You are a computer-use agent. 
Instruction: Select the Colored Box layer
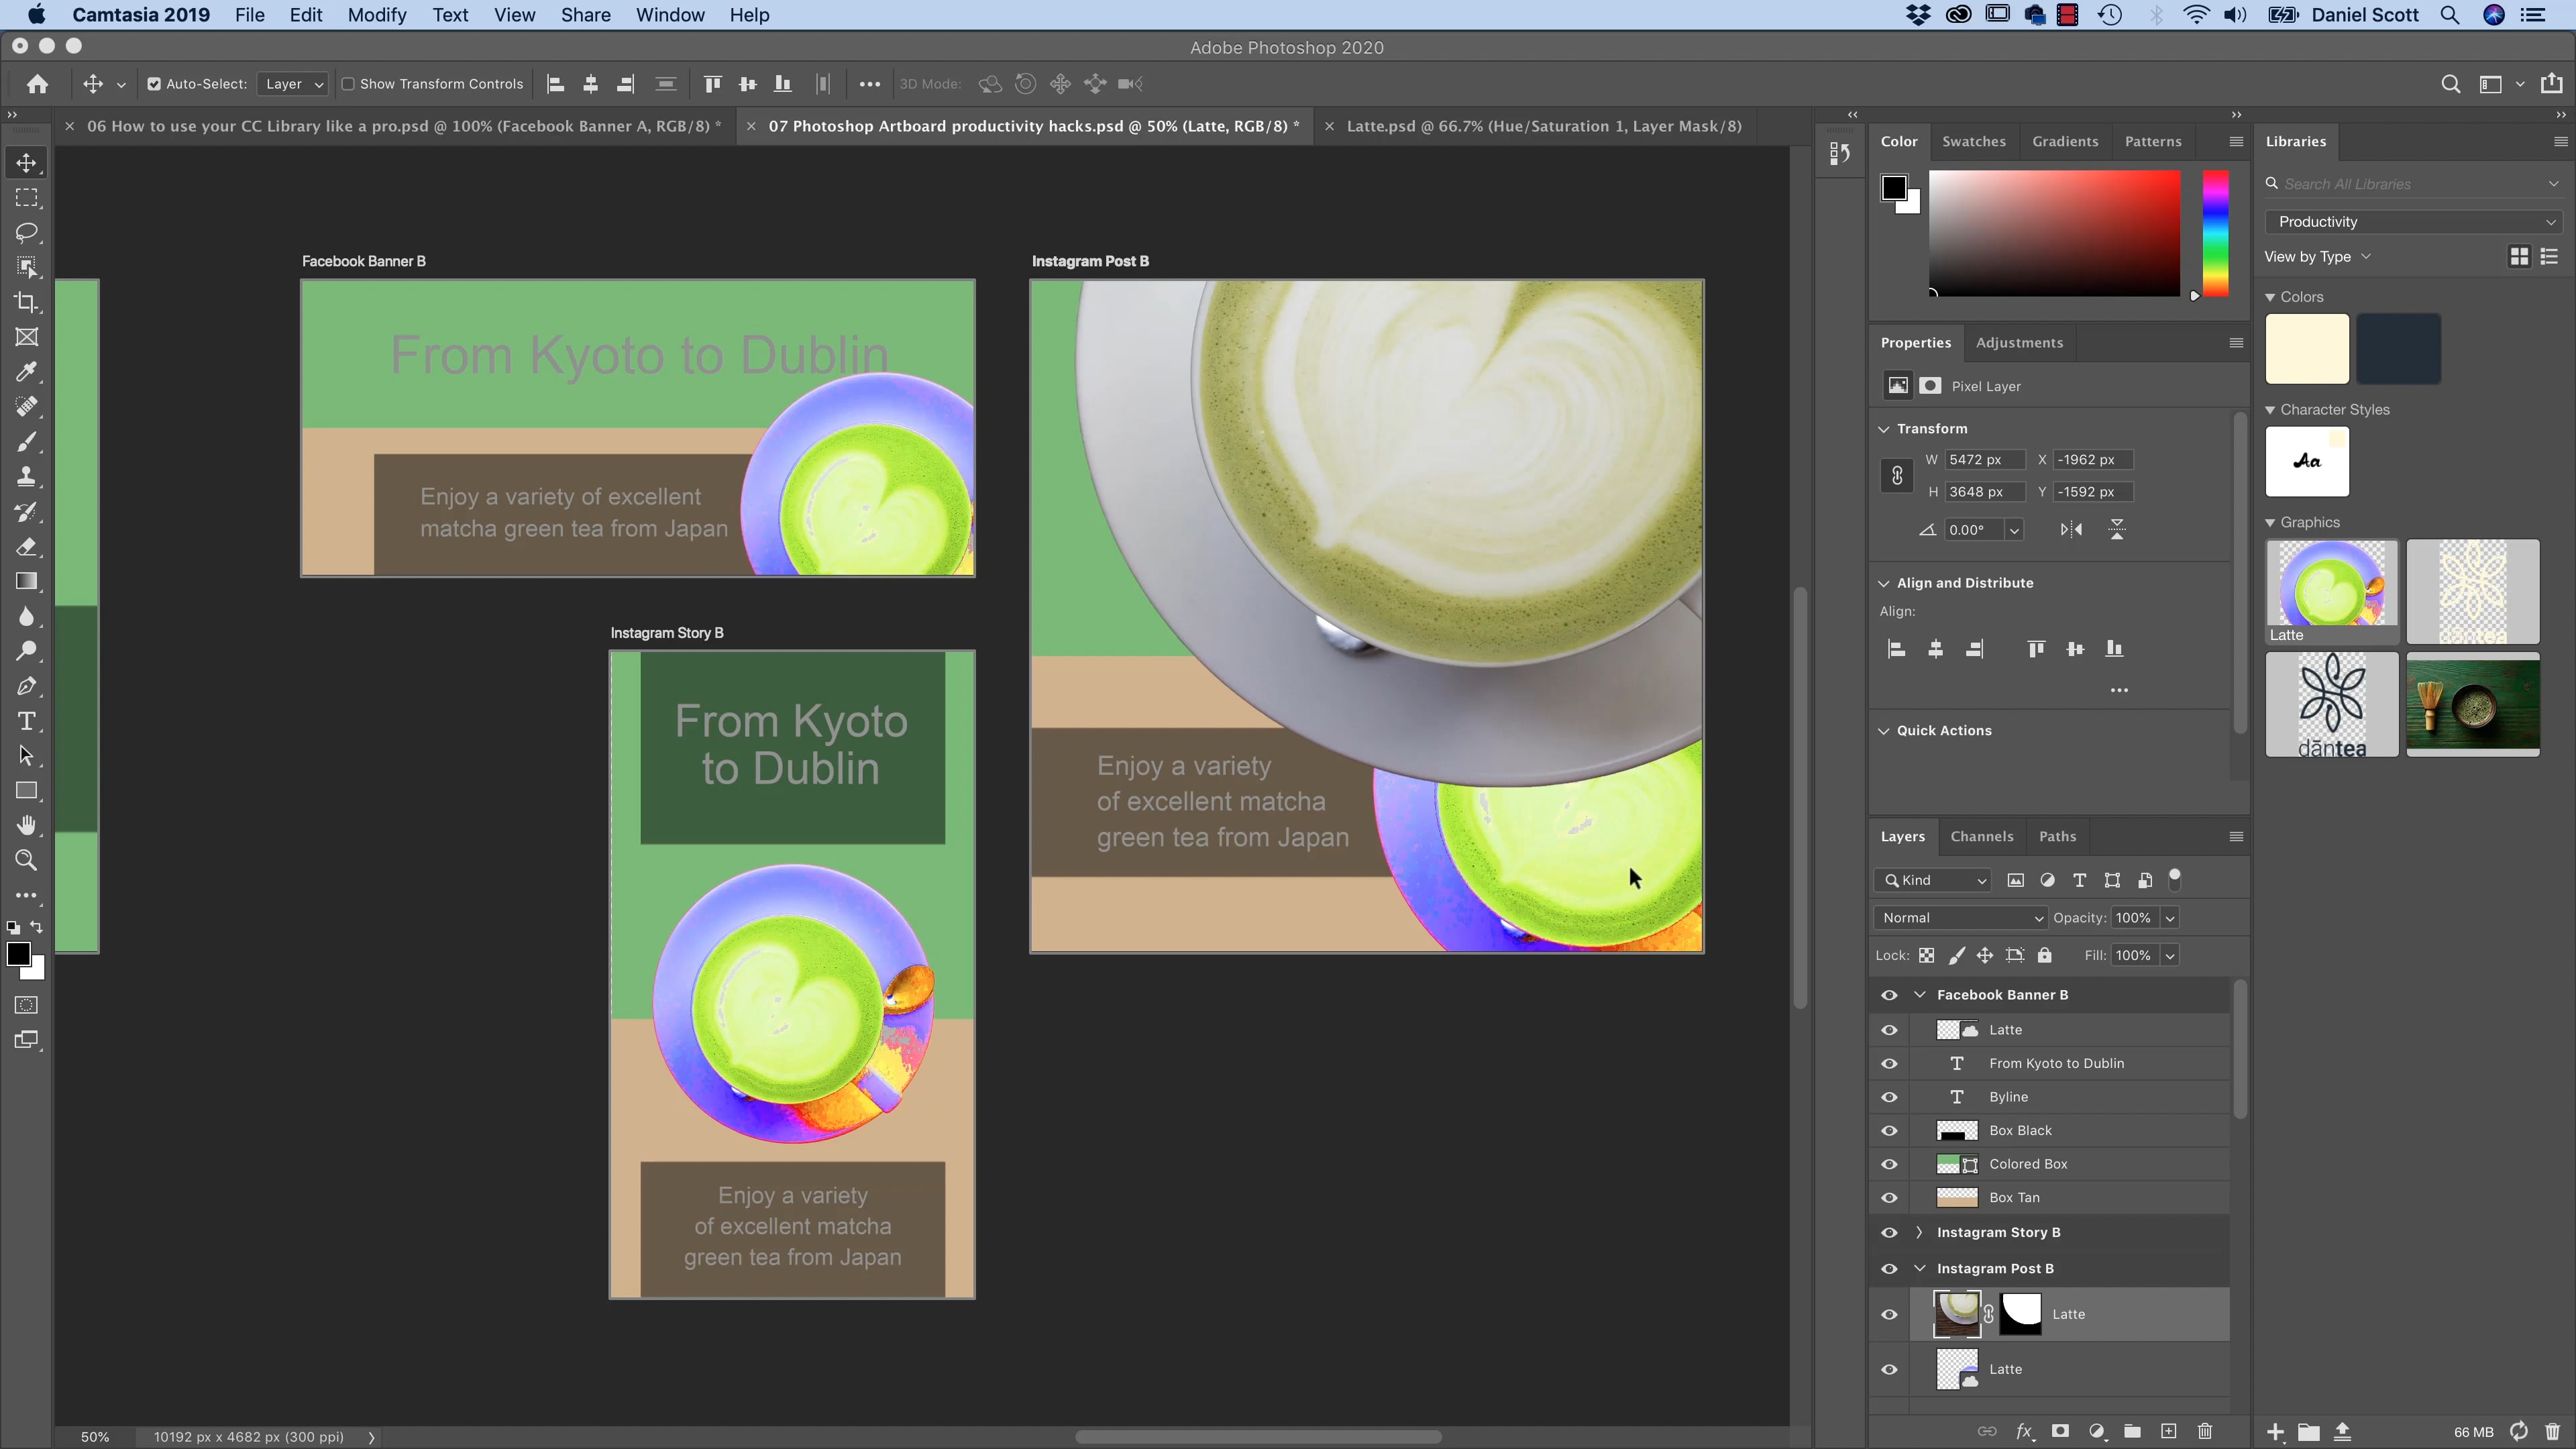[x=2028, y=1164]
